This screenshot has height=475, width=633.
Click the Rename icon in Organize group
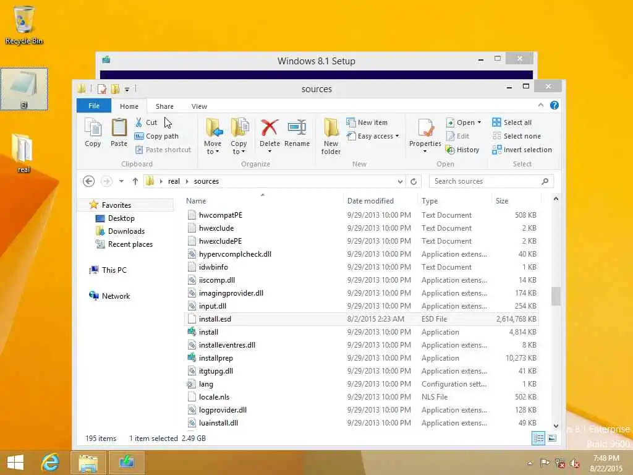pos(297,132)
